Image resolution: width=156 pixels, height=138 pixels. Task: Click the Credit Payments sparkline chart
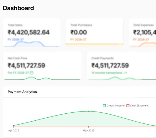click(x=122, y=78)
